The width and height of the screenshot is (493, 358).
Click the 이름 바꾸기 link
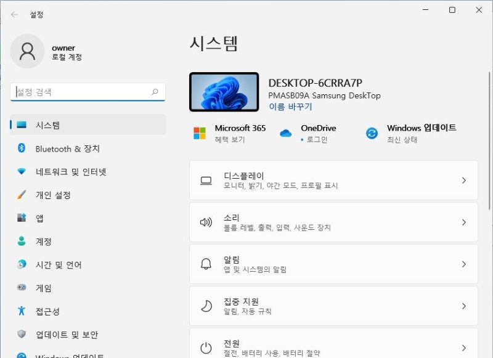[290, 107]
